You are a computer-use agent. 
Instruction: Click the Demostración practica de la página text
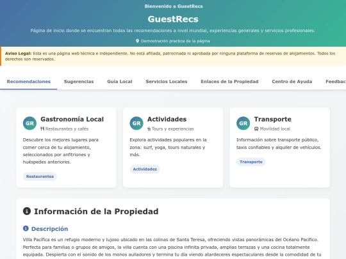tap(176, 41)
